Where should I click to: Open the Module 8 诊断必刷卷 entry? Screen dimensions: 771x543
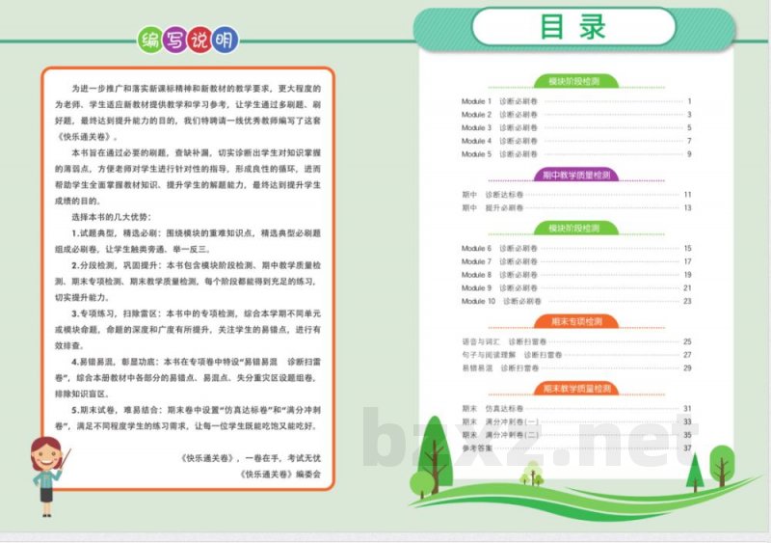tap(576, 275)
